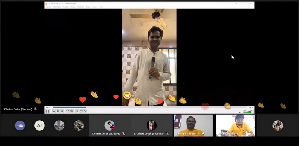Toggle loop mode in VLC
299x146 pixels.
81,111
